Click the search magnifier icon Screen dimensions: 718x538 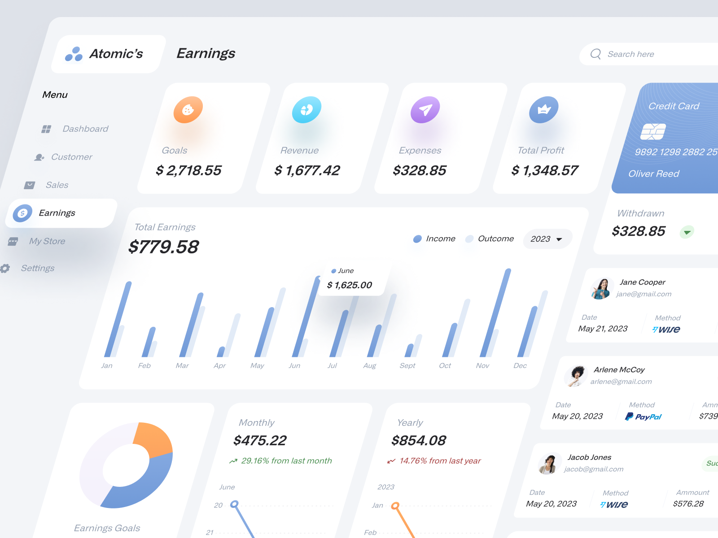pos(595,54)
